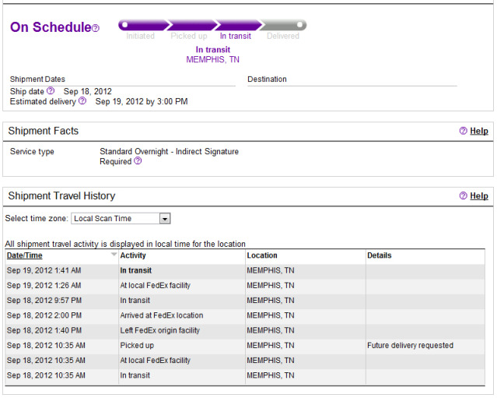Click the sort arrow in Date/Time column
497x398 pixels.
[x=114, y=255]
